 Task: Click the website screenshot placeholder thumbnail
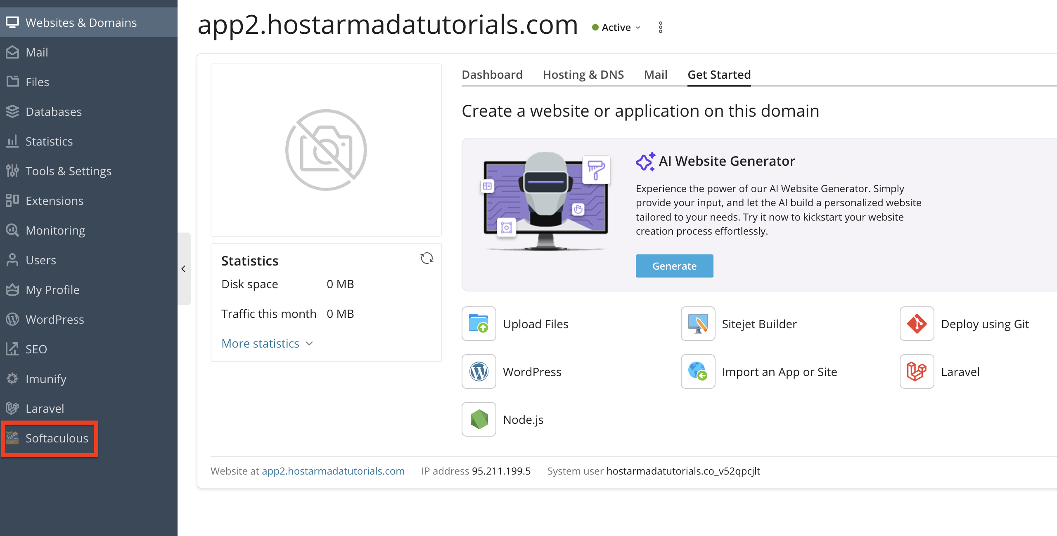[x=326, y=150]
